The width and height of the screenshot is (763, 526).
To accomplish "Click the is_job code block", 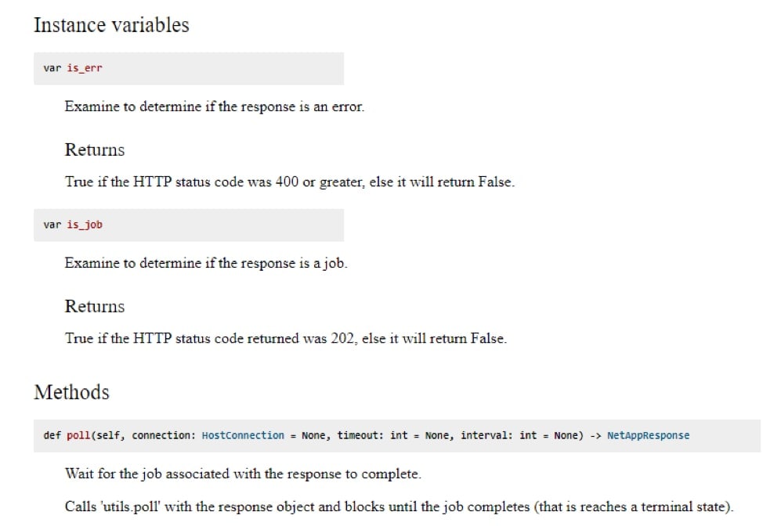I will [189, 225].
